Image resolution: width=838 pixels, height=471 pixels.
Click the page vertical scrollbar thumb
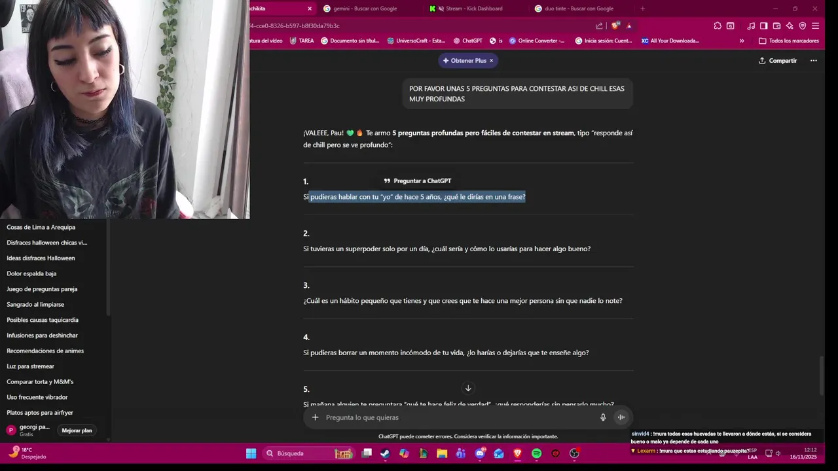[x=822, y=375]
